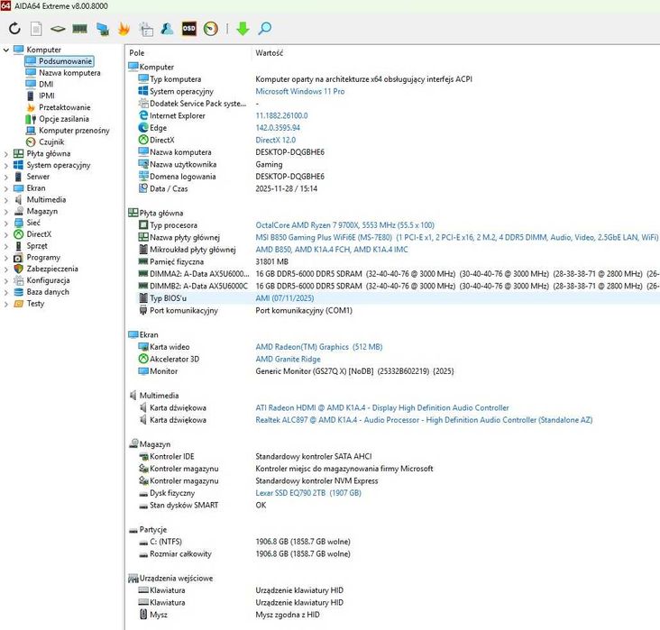Select Komputer przenośny in the tree

click(x=74, y=131)
